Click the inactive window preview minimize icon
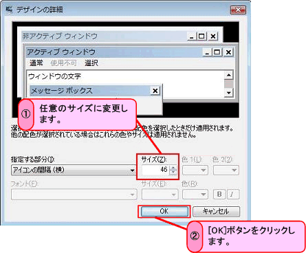Image resolution: width=306 pixels, height=253 pixels. point(191,36)
